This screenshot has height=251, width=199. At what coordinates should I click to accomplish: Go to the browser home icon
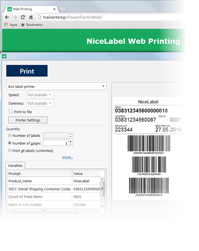click(31, 17)
